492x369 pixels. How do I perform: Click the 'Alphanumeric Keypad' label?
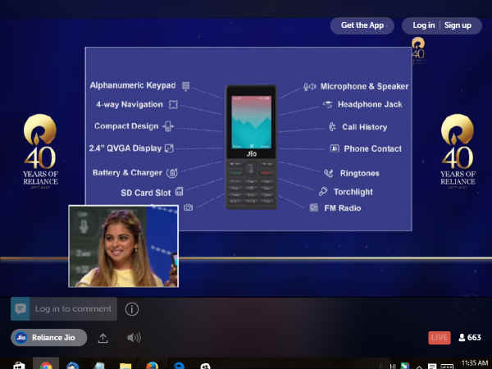133,85
